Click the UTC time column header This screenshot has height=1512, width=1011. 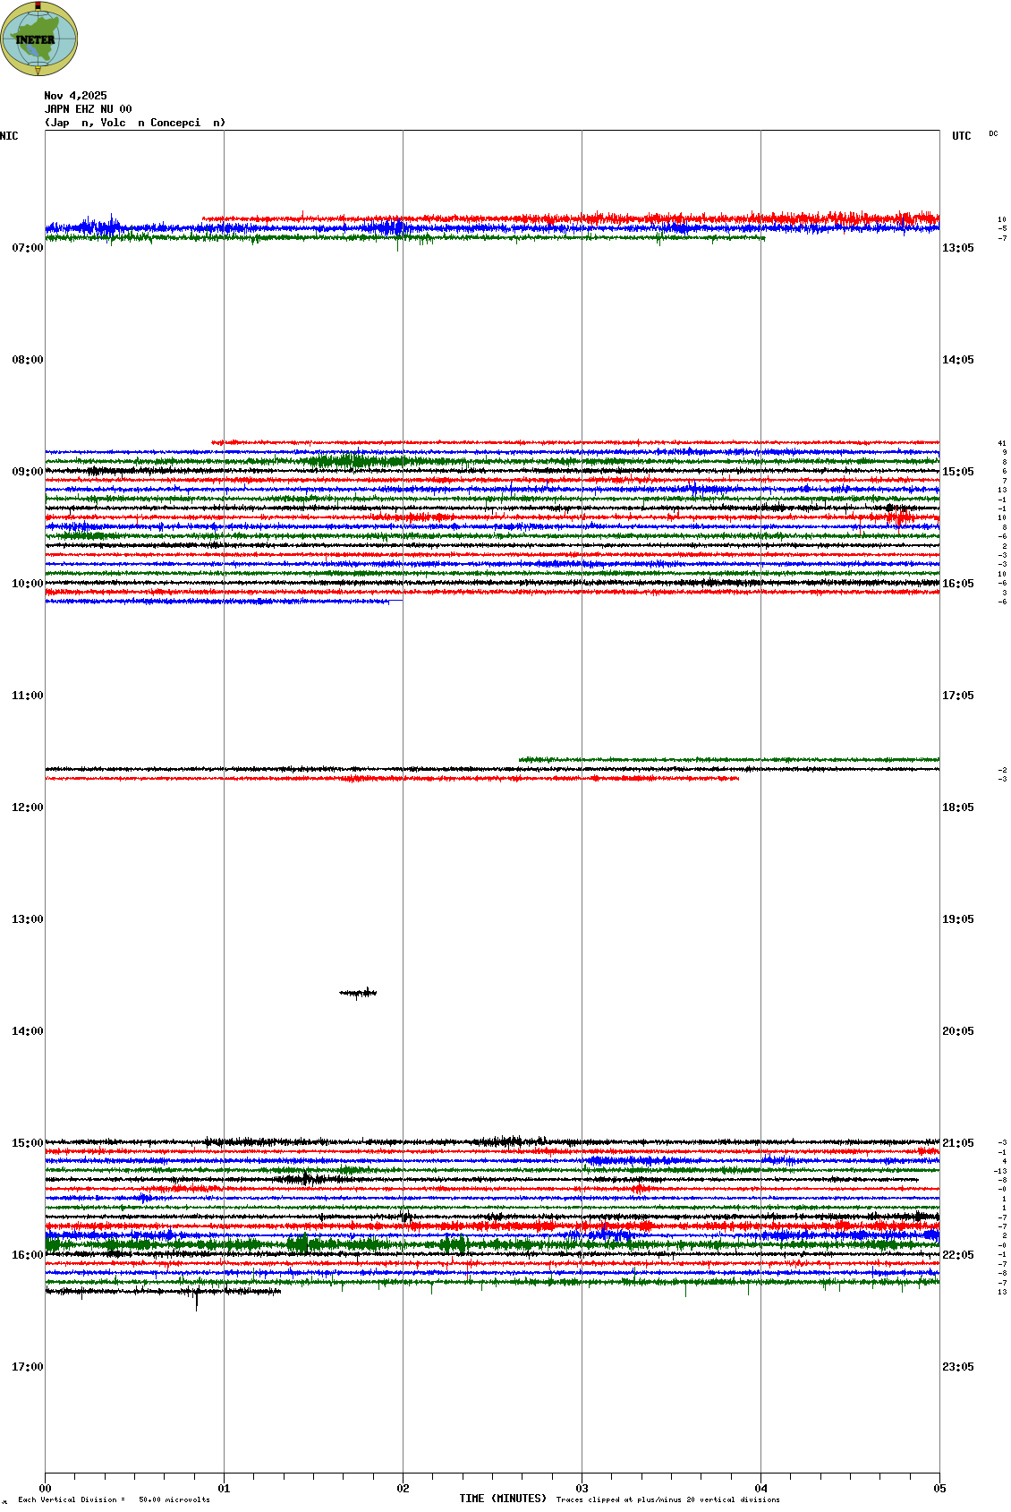961,136
